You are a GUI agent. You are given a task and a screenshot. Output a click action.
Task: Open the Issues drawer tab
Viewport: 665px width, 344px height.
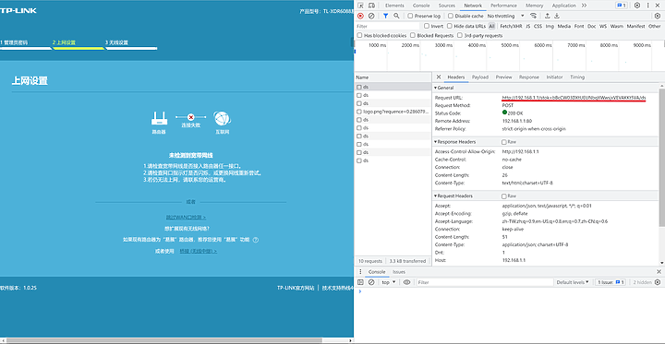click(399, 271)
